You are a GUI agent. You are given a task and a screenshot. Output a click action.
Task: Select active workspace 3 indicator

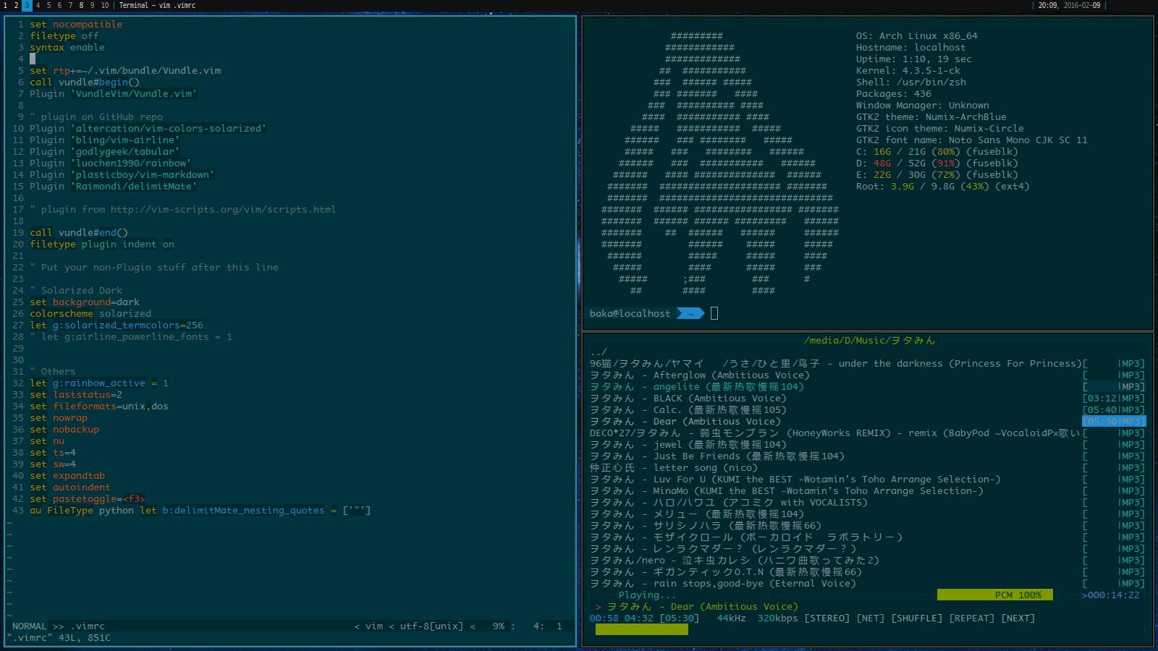pos(27,5)
